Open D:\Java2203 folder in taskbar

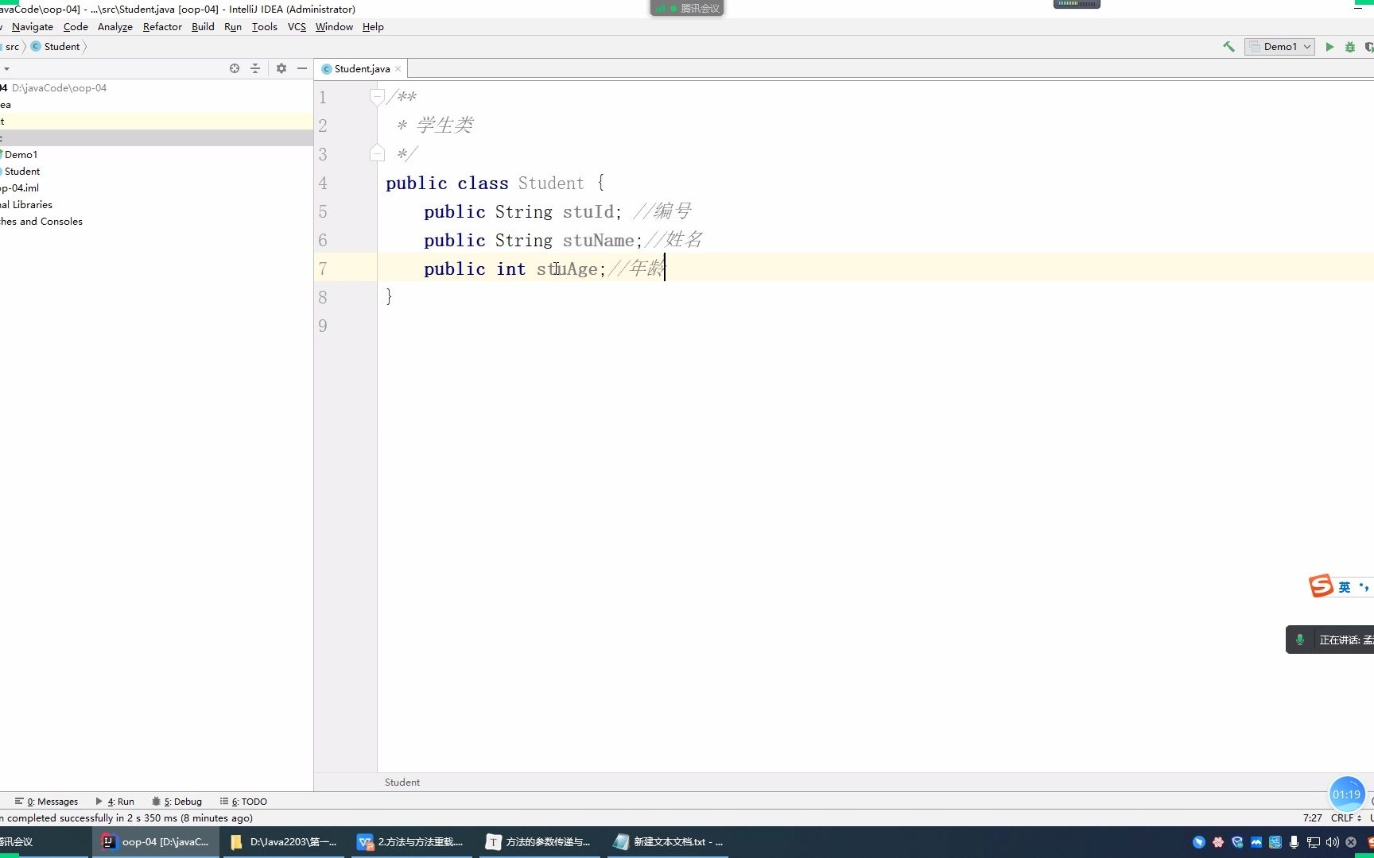[283, 842]
